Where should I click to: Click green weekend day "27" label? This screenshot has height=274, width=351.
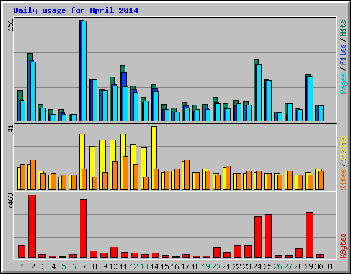click(288, 266)
